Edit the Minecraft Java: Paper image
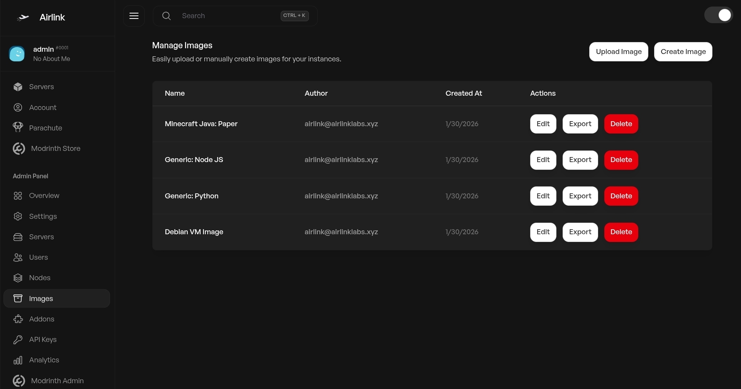 543,124
